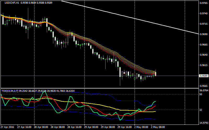Click the 29 Apr 16:00 time label

124,127
